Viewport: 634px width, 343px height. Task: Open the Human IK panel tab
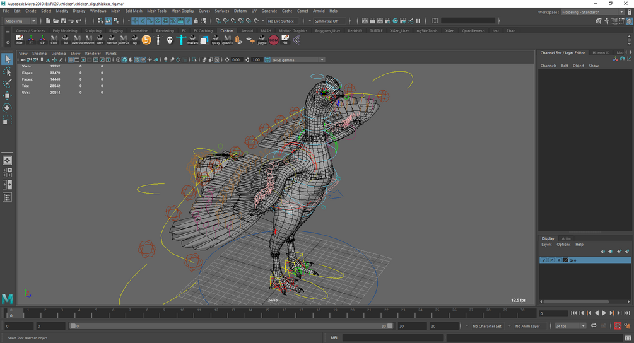coord(601,52)
